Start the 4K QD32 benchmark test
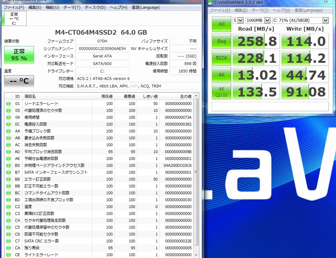The height and width of the screenshot is (258, 336). pyautogui.click(x=221, y=92)
